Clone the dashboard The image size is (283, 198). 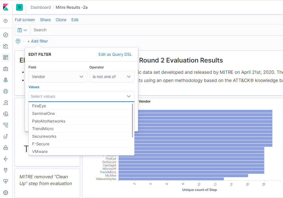(61, 20)
